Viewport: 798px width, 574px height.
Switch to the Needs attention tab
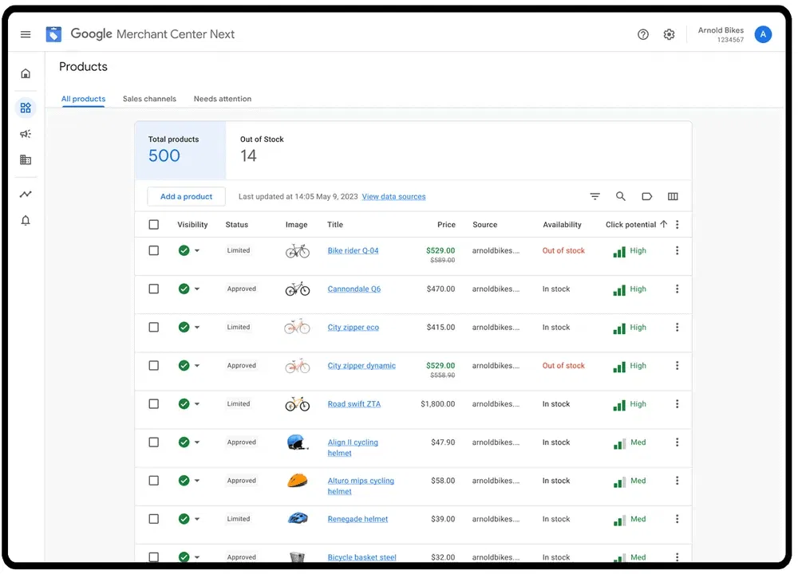pos(223,99)
